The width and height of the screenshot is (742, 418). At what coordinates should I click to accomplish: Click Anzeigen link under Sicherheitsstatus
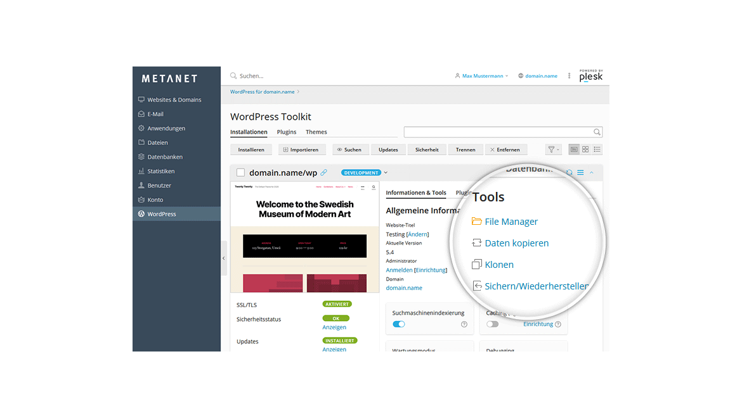(x=334, y=327)
